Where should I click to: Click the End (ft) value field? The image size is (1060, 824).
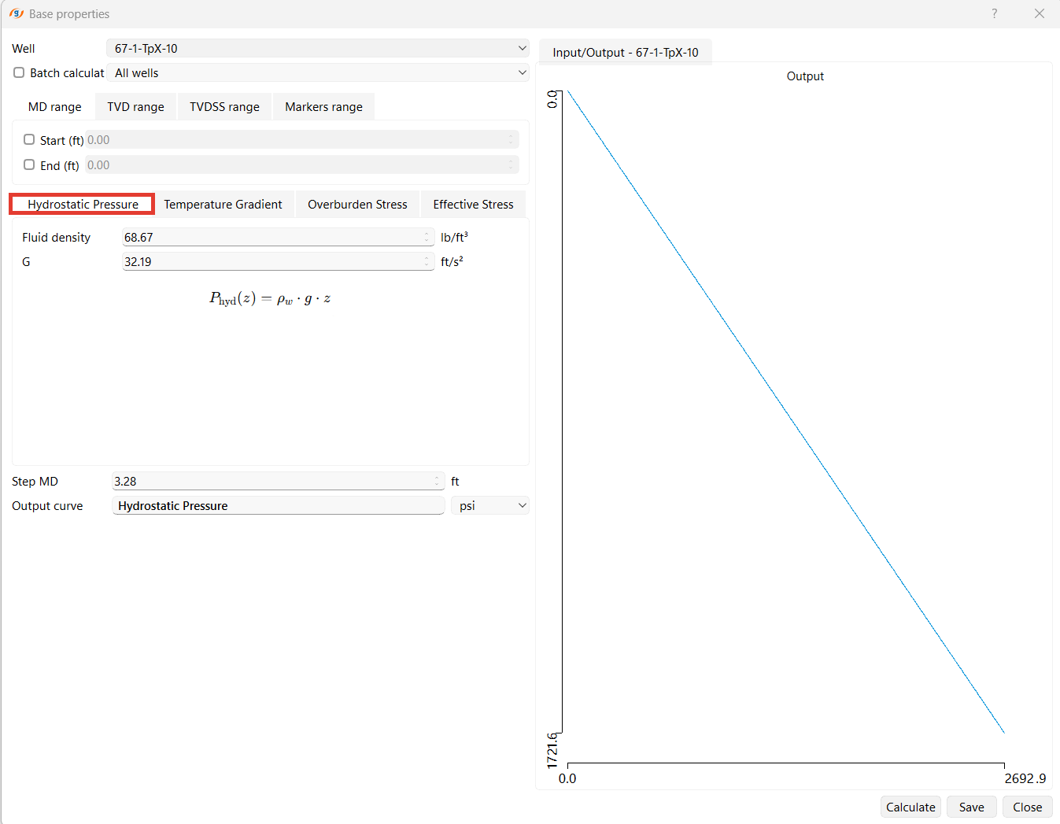302,164
